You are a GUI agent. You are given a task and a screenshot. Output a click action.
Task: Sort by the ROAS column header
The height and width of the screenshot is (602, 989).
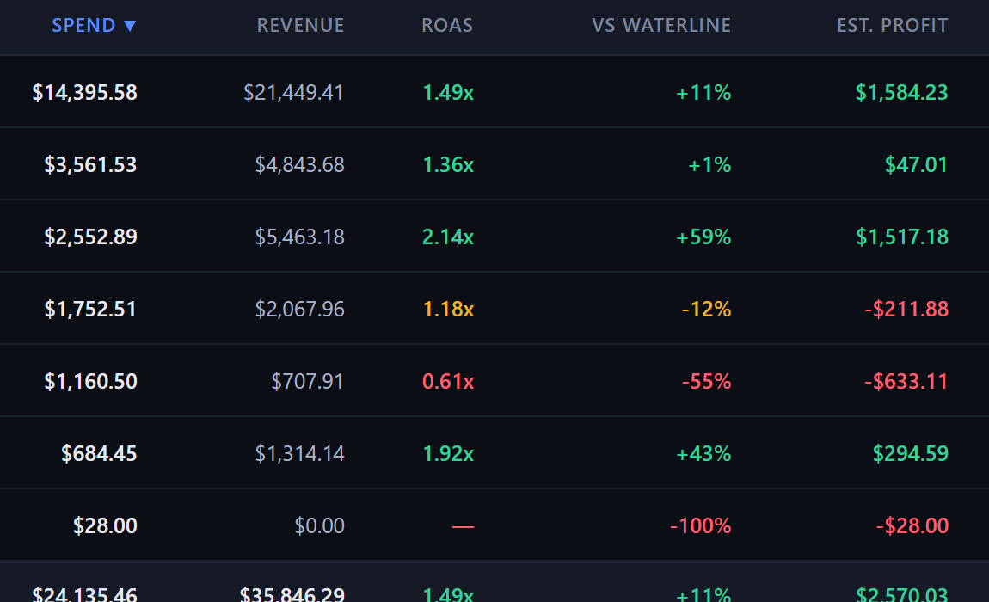(447, 25)
